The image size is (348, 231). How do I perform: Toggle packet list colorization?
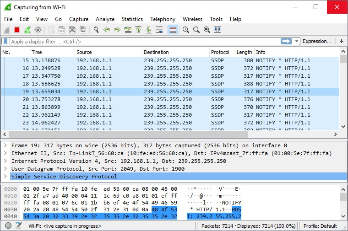[173, 30]
